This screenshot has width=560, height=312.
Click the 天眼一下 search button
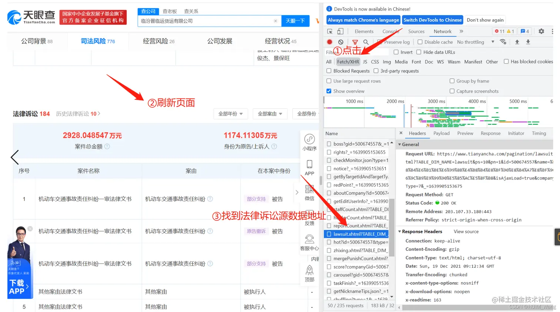pos(295,21)
